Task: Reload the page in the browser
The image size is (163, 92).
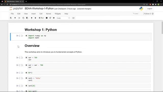Action: coord(7,5)
